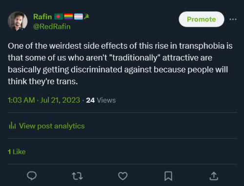Click the Rafin display name

[x=42, y=17]
